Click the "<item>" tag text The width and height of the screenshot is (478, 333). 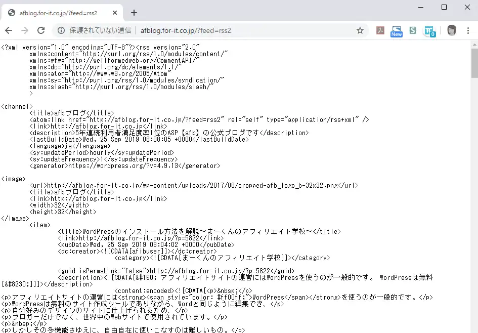pos(40,225)
